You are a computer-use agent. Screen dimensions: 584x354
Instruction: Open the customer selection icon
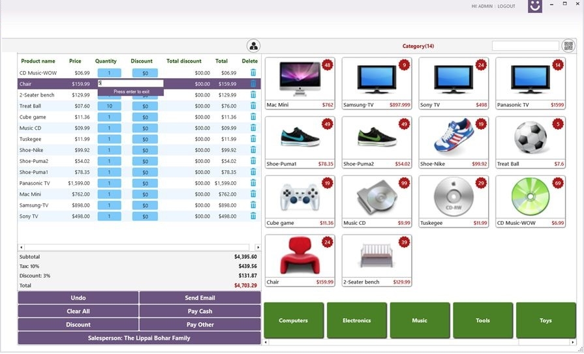253,46
